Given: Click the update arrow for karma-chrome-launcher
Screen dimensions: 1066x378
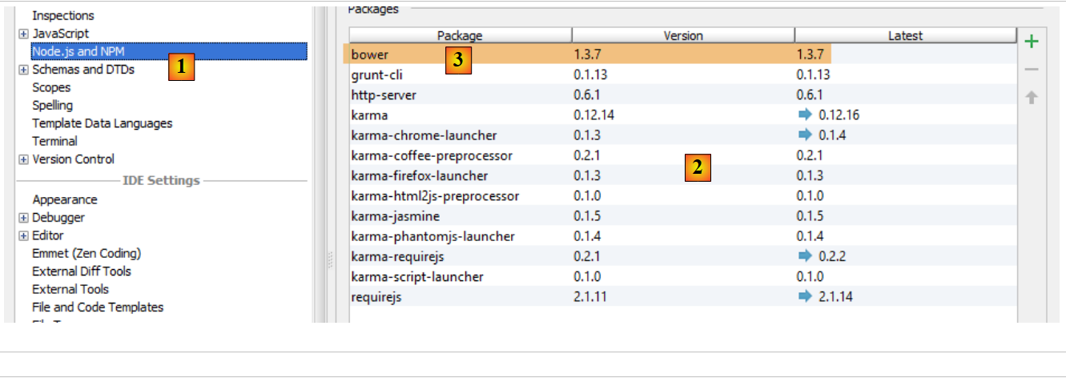Looking at the screenshot, I should [805, 135].
